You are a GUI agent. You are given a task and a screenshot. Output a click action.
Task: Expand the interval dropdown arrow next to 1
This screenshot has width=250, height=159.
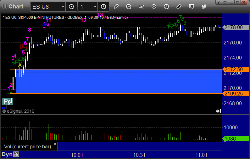(95, 7)
